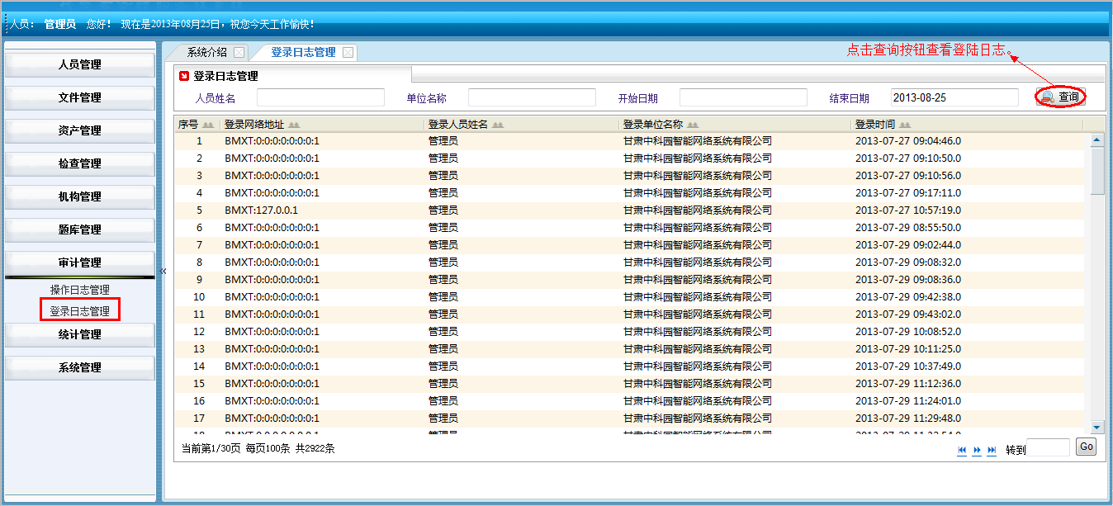Expand the 文件管理 menu section
The image size is (1113, 506).
pos(80,97)
